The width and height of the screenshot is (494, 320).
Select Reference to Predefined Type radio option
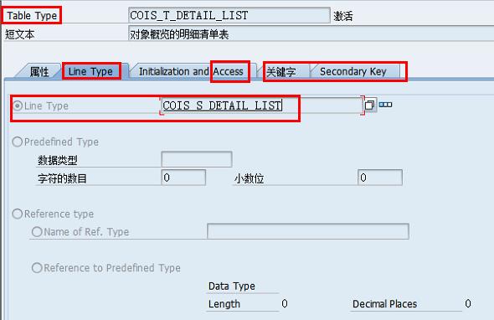pyautogui.click(x=37, y=268)
